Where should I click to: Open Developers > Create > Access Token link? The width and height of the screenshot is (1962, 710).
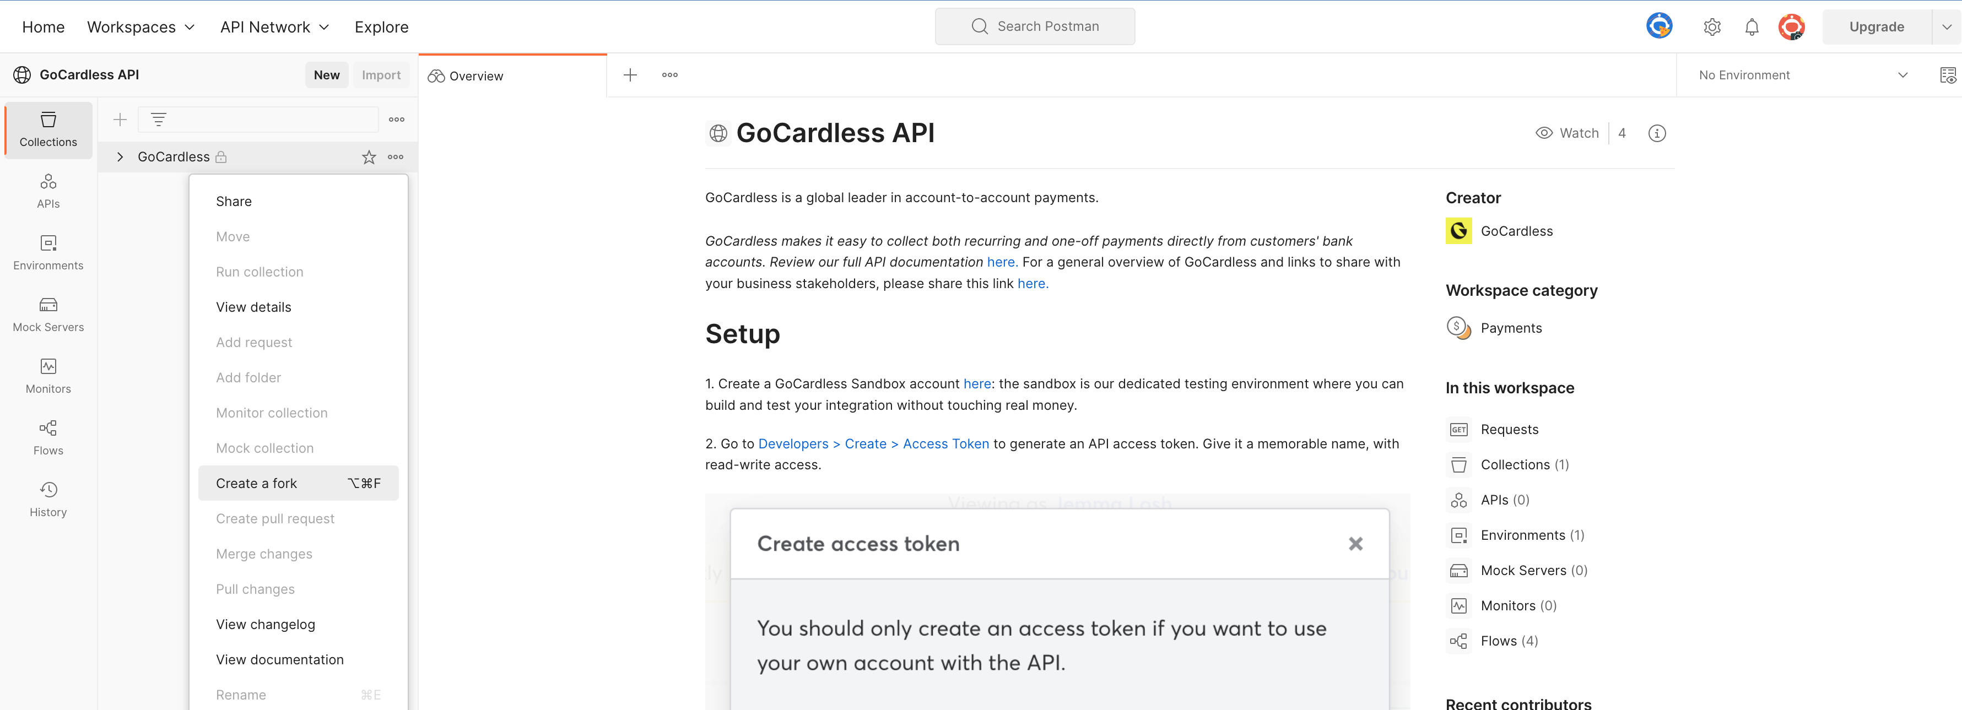tap(873, 443)
